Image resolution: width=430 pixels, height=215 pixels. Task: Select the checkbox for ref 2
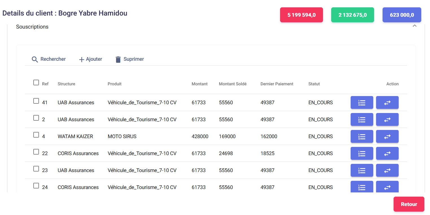pos(36,118)
